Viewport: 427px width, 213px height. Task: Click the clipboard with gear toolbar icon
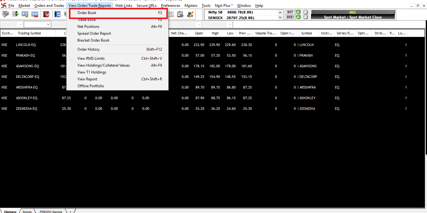[x=180, y=14]
